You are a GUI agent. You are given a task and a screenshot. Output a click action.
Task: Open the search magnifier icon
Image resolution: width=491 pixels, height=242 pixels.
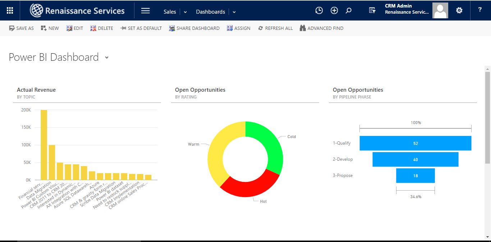348,10
